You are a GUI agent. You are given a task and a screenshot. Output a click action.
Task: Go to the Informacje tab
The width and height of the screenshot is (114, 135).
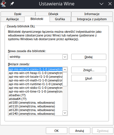pyautogui.click(x=92, y=14)
